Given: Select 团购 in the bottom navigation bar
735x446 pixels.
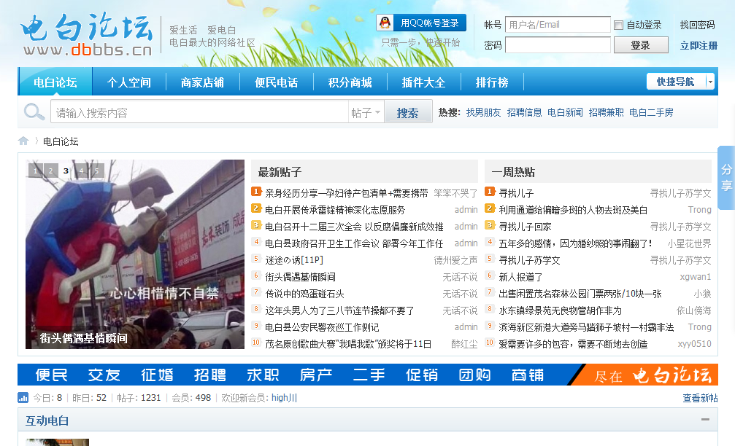Looking at the screenshot, I should pyautogui.click(x=474, y=375).
